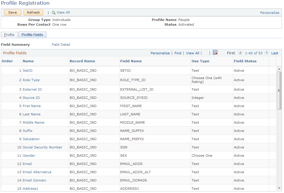
Task: Click First in the paging controls
Action: [231, 53]
